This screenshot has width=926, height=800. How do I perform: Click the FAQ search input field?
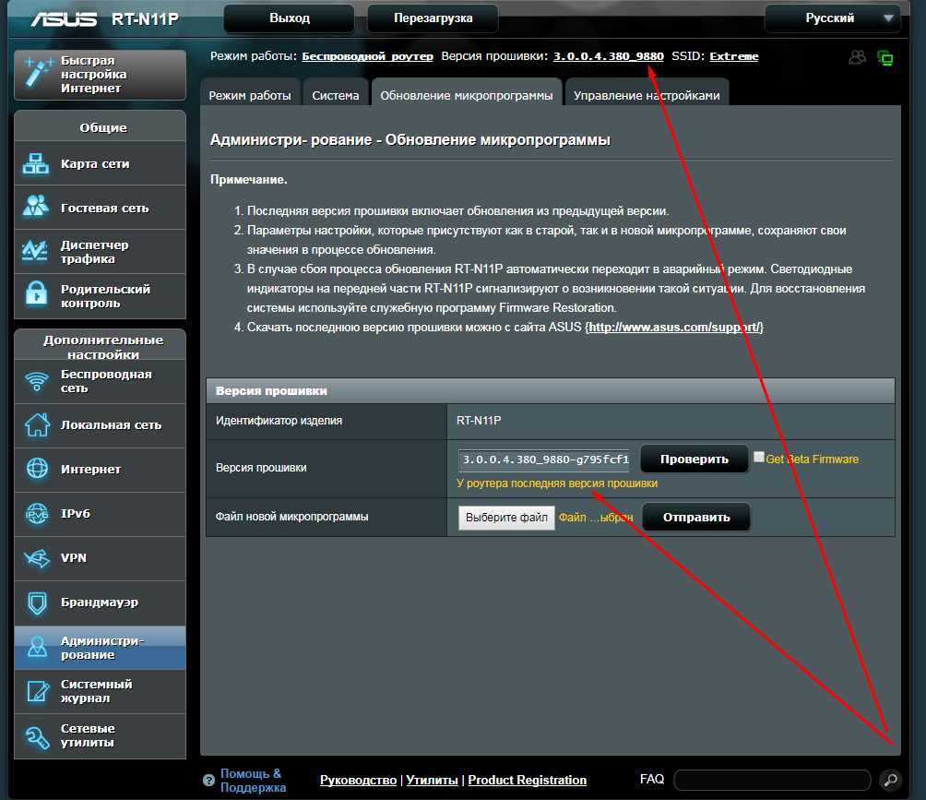772,780
